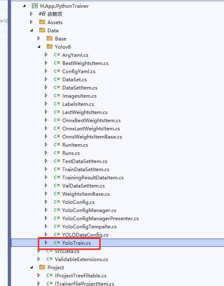Select the ValDataSetItem.cs file
Image resolution: width=224 pixels, height=286 pixels.
coord(84,185)
